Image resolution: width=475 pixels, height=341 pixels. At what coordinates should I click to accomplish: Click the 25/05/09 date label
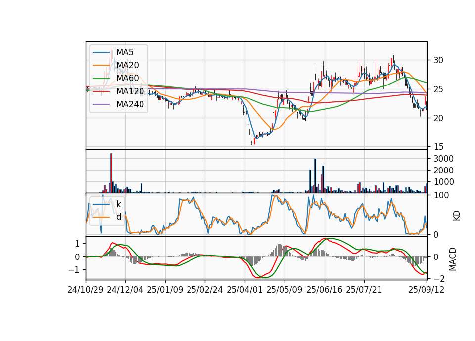(285, 290)
